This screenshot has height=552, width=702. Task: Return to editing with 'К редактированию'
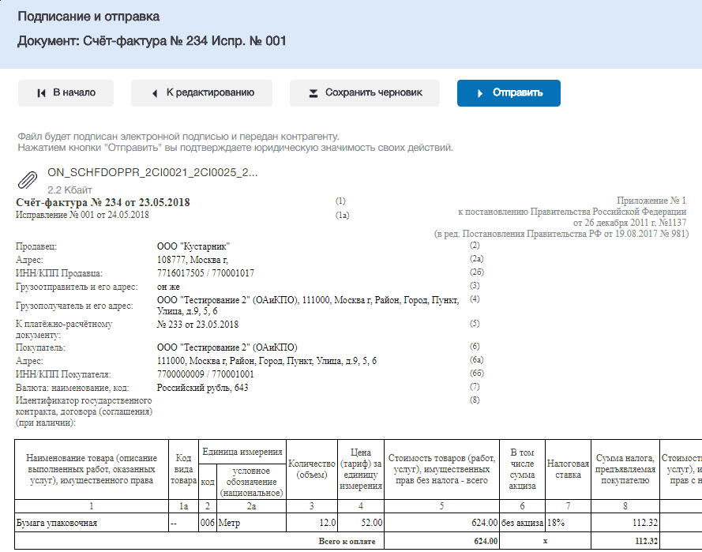click(201, 93)
